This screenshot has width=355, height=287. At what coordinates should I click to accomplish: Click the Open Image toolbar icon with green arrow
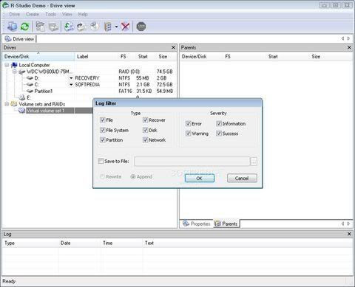coord(69,27)
